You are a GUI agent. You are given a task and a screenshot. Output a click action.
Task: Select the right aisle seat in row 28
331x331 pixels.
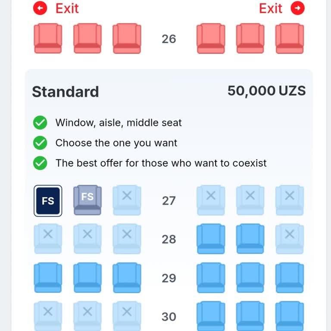click(211, 239)
